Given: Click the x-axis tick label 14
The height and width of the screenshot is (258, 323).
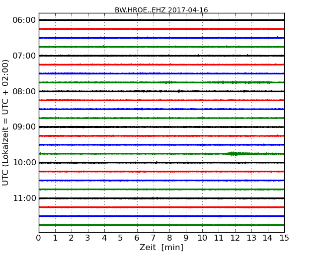Looking at the screenshot, I should (268, 238).
